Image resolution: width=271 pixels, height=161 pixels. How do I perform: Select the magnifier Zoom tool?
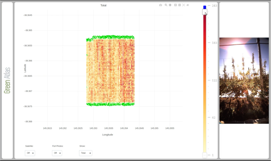[166, 5]
